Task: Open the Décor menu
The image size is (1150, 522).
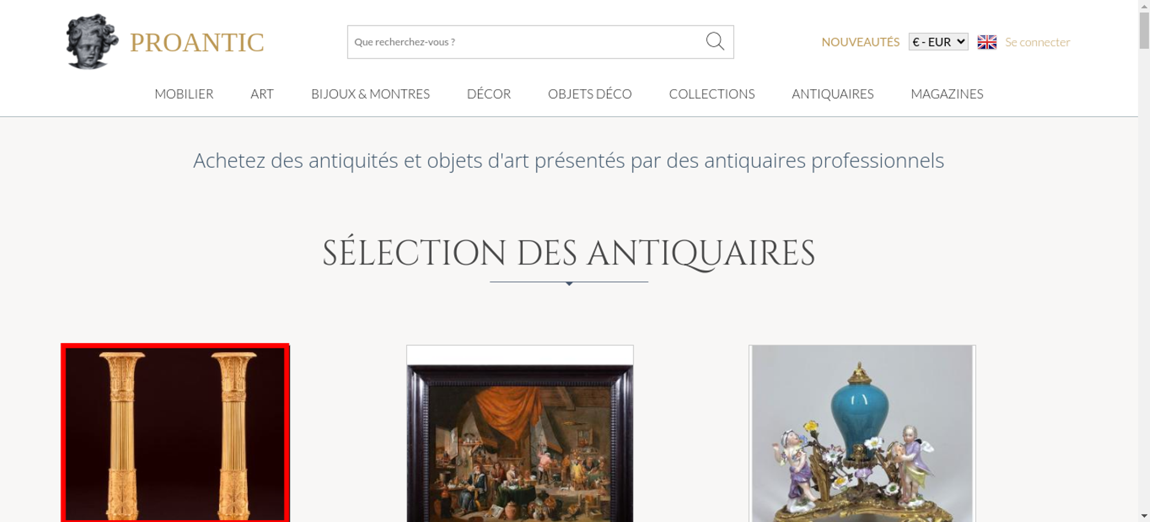Action: 489,94
